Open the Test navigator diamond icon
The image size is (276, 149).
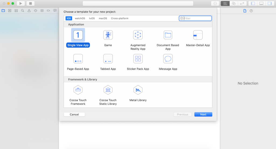(36, 11)
